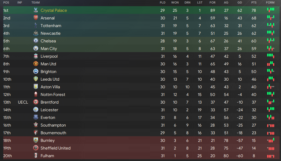281x161 pixels.
Task: Click the Man Utd club badge
Action: pos(36,64)
